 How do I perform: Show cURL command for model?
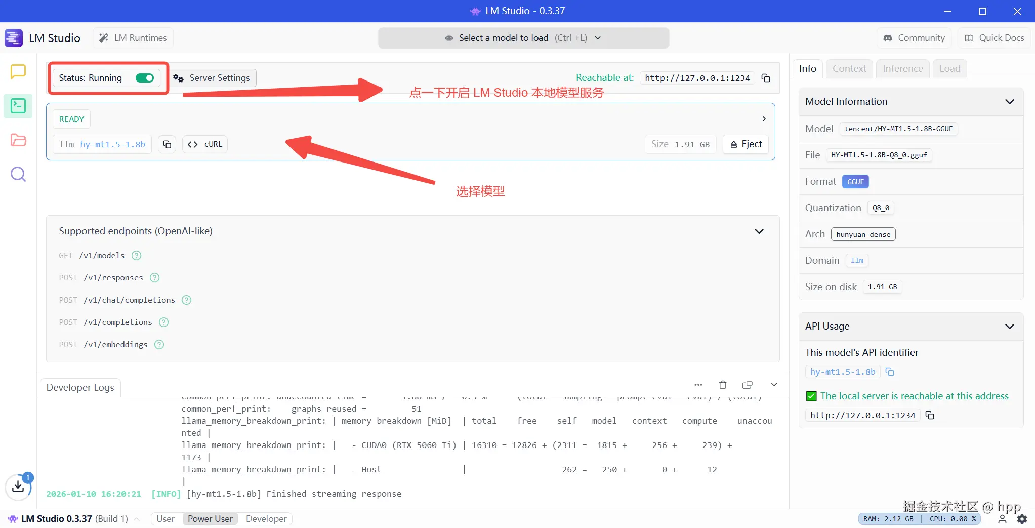[x=205, y=144]
